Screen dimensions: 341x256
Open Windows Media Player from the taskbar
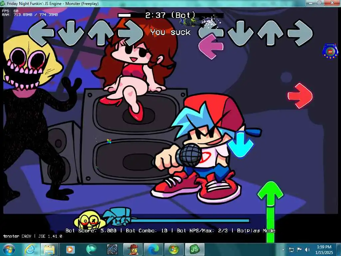pos(70,249)
